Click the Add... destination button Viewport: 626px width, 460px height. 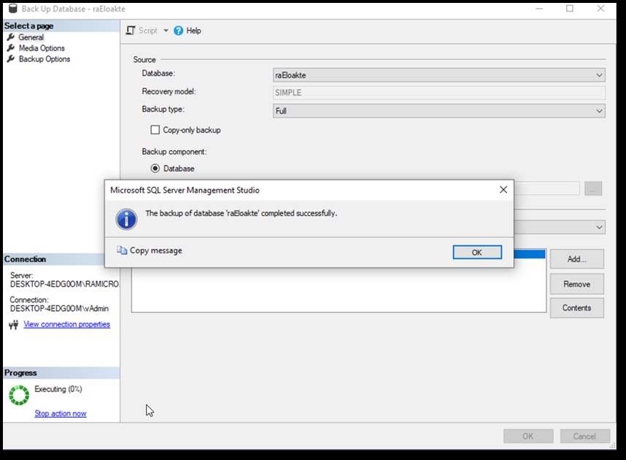(577, 259)
